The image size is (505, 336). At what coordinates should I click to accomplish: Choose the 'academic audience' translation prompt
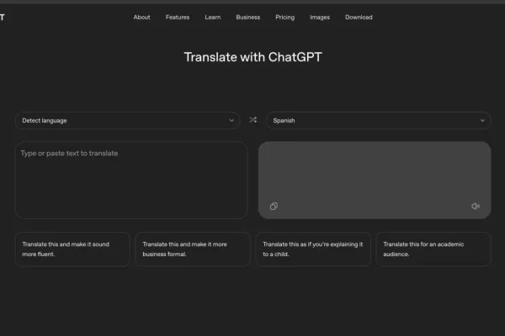point(433,249)
